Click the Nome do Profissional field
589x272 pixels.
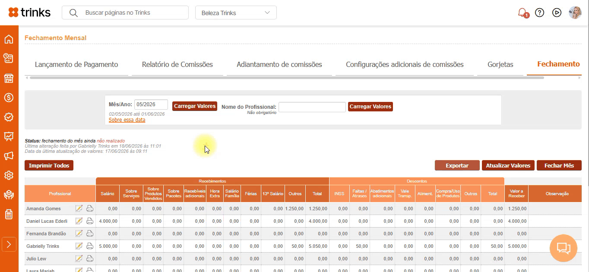(312, 107)
